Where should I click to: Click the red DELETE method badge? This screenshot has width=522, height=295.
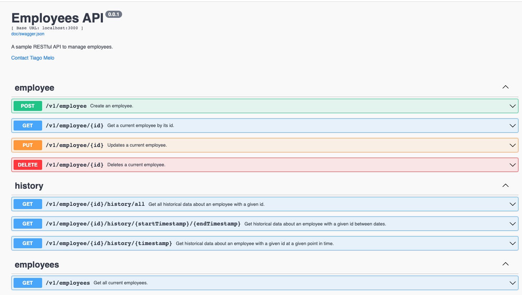pos(27,165)
